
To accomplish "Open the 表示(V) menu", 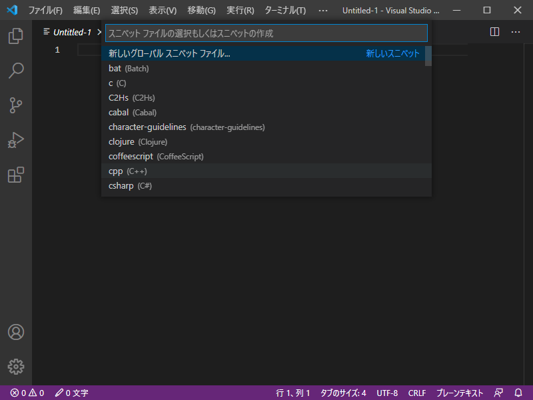I will (x=163, y=10).
